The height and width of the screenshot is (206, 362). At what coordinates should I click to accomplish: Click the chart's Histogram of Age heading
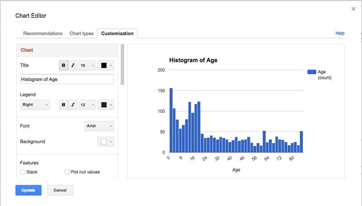pyautogui.click(x=193, y=60)
